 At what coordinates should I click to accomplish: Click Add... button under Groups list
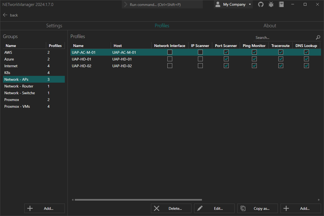[45, 208]
